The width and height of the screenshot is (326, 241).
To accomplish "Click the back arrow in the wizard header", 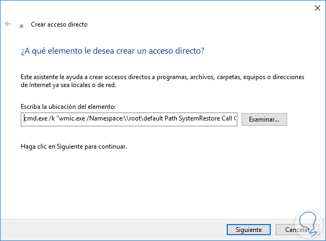I will tap(8, 24).
